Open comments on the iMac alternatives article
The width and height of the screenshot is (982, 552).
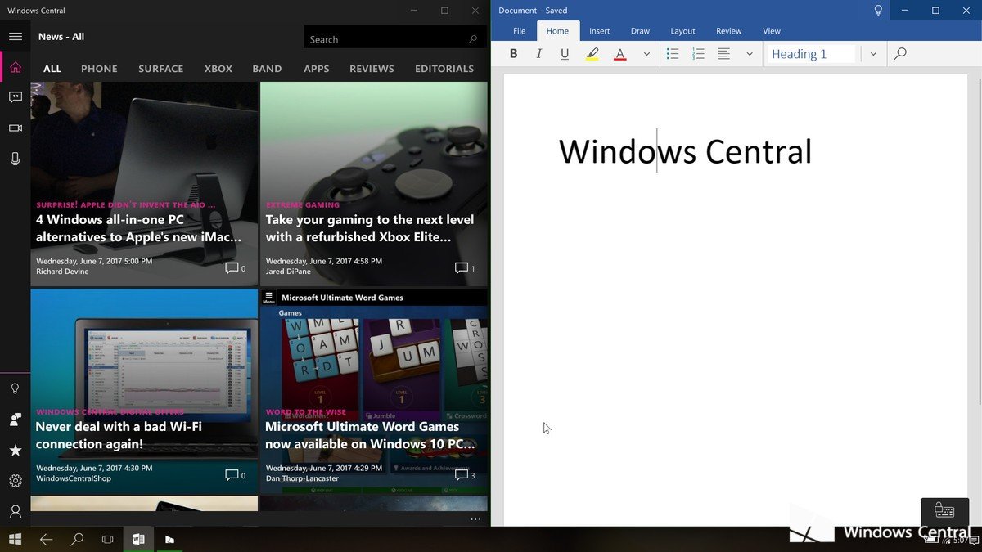coord(235,268)
